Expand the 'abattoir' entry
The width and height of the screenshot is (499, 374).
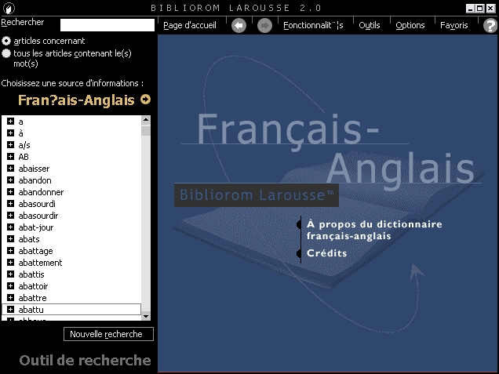coord(10,286)
